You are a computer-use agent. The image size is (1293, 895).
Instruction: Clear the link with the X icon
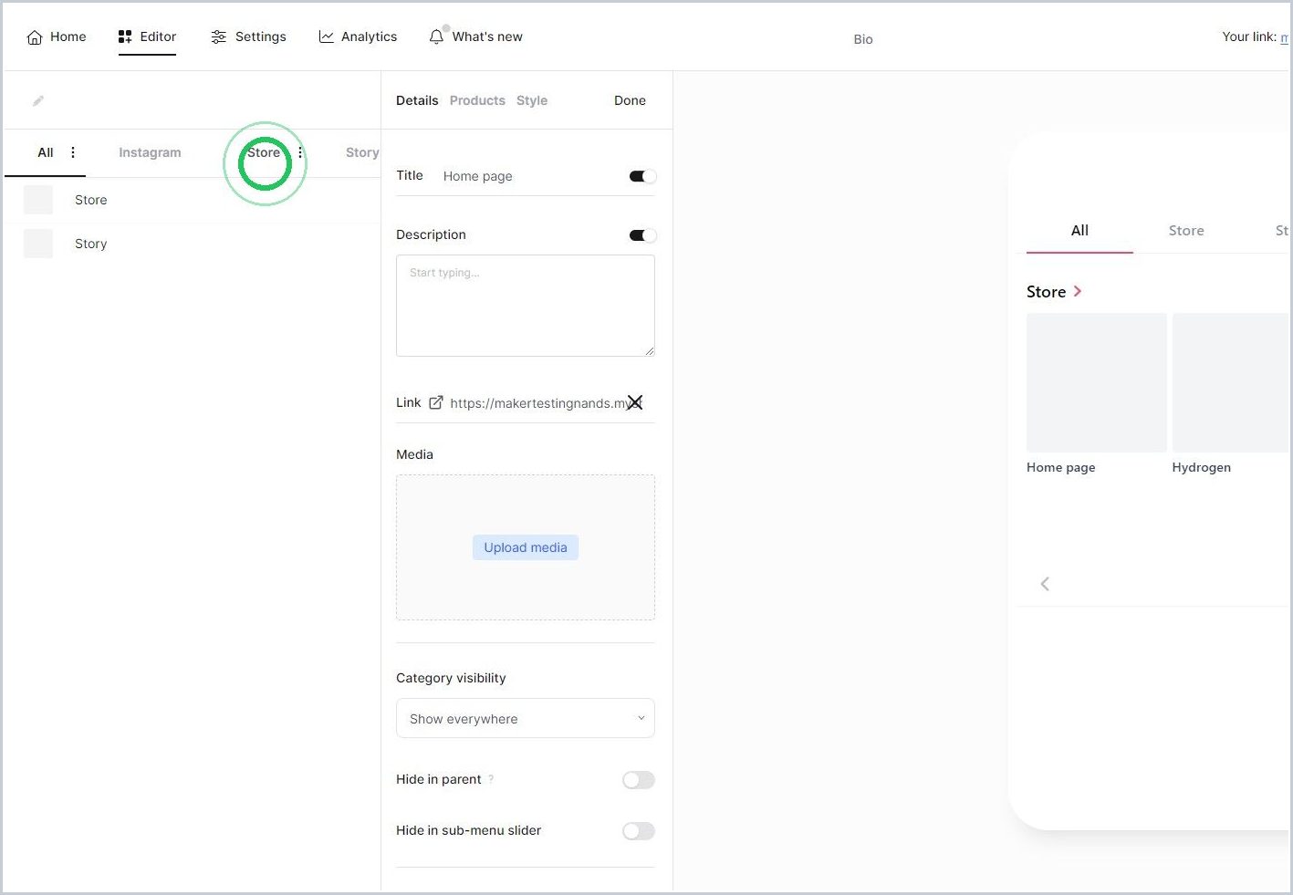click(635, 402)
